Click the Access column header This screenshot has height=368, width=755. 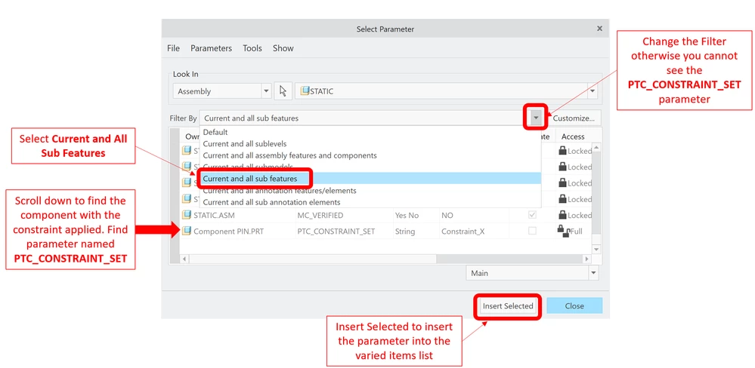[573, 136]
